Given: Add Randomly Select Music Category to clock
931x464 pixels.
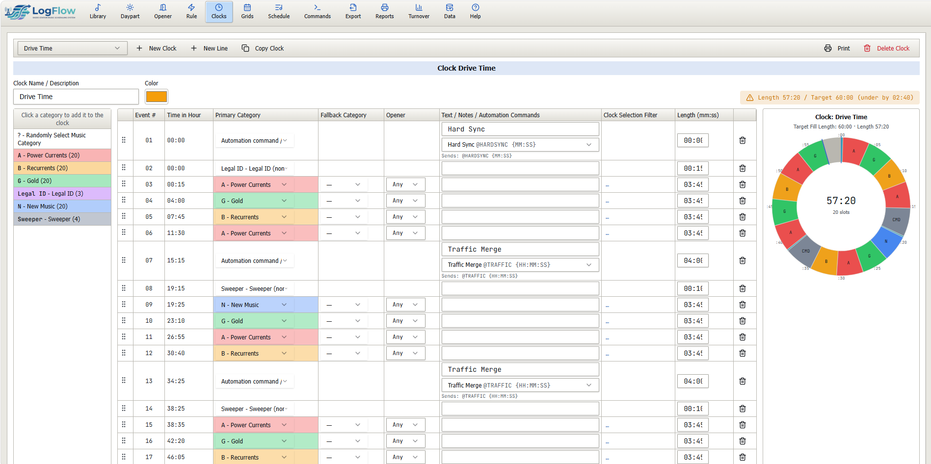Looking at the screenshot, I should coord(62,139).
